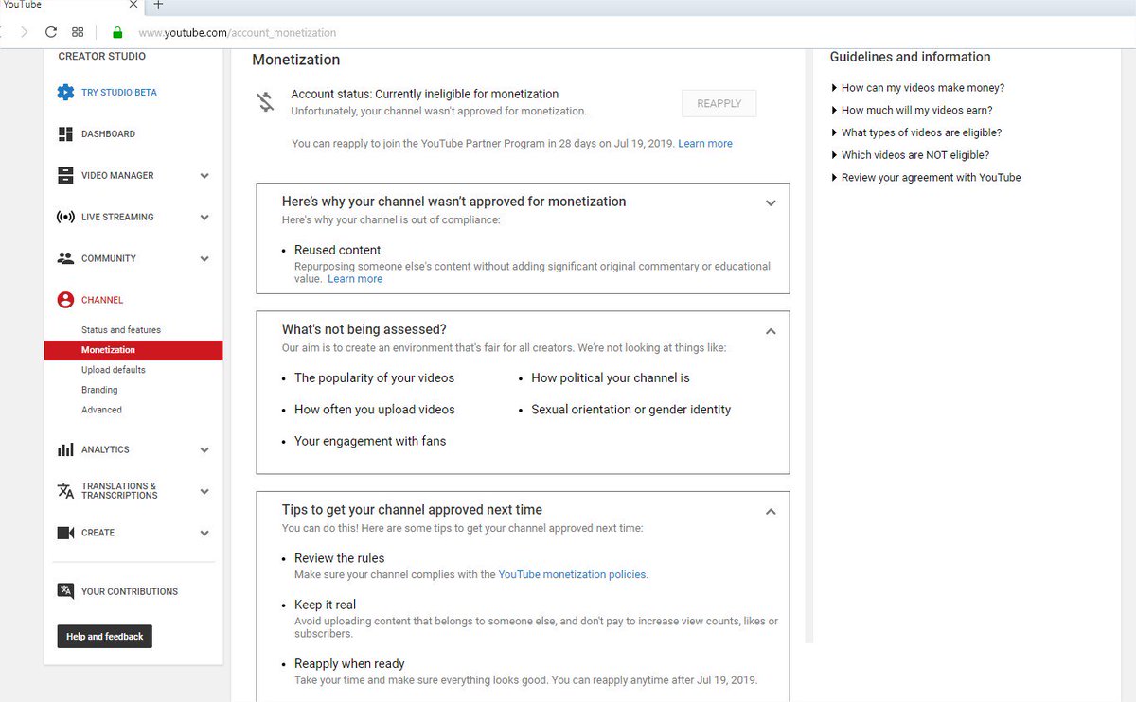The width and height of the screenshot is (1136, 702).
Task: Click the crossed-out dollar monetization icon
Action: pyautogui.click(x=266, y=102)
